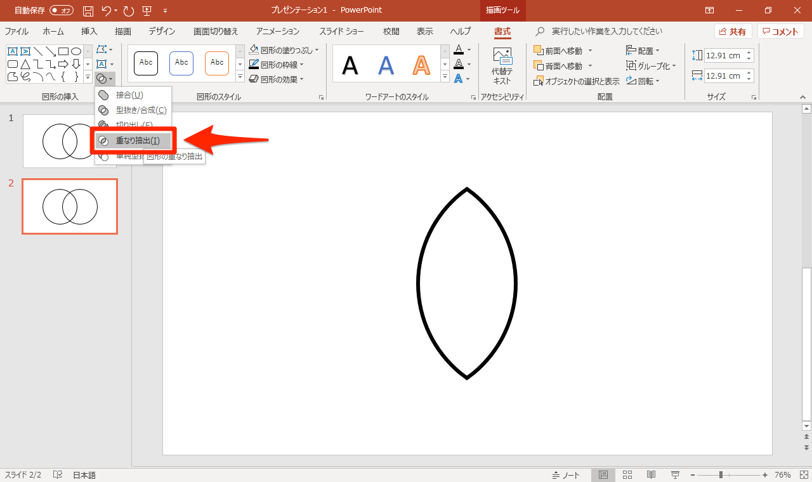Pick the right brace shape
The image size is (812, 482).
pos(76,77)
